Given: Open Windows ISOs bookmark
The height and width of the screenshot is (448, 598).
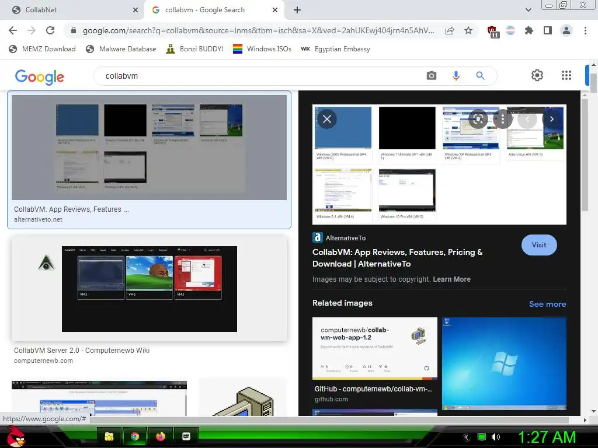Looking at the screenshot, I should [x=262, y=49].
